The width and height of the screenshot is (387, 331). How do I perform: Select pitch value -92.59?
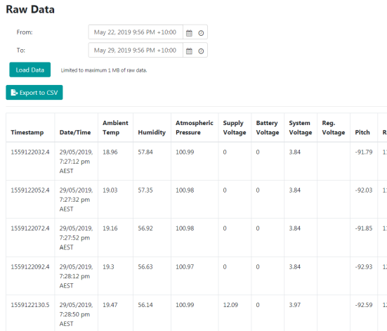click(364, 305)
